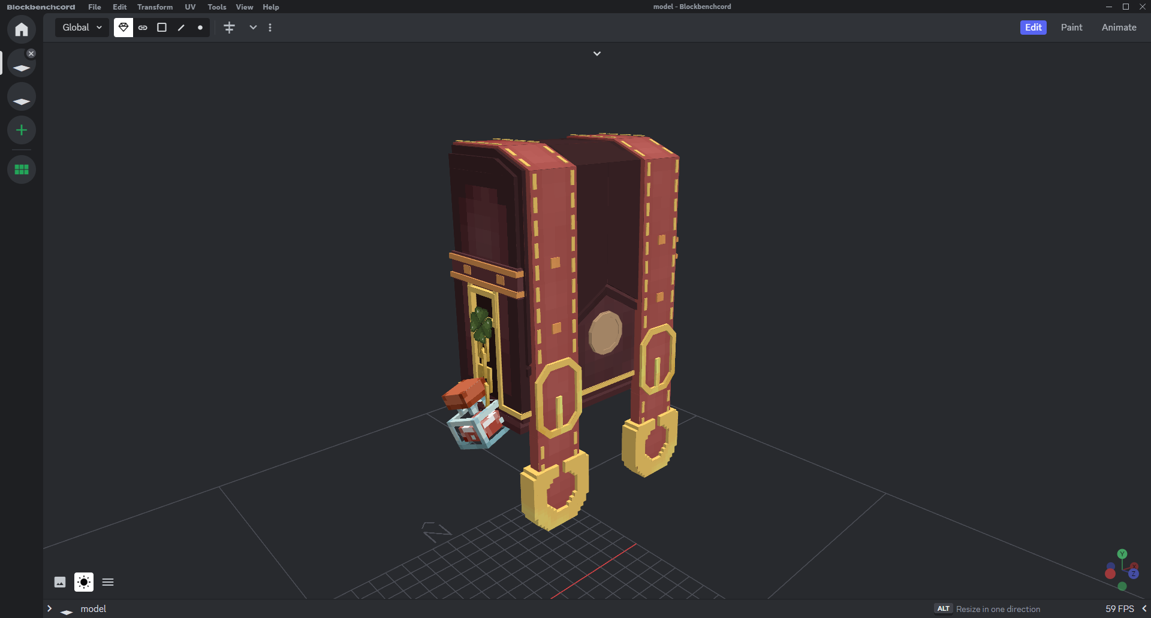
Task: Close the first model tab with X
Action: click(31, 53)
